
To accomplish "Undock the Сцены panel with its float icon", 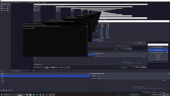I will pyautogui.click(x=90, y=74).
